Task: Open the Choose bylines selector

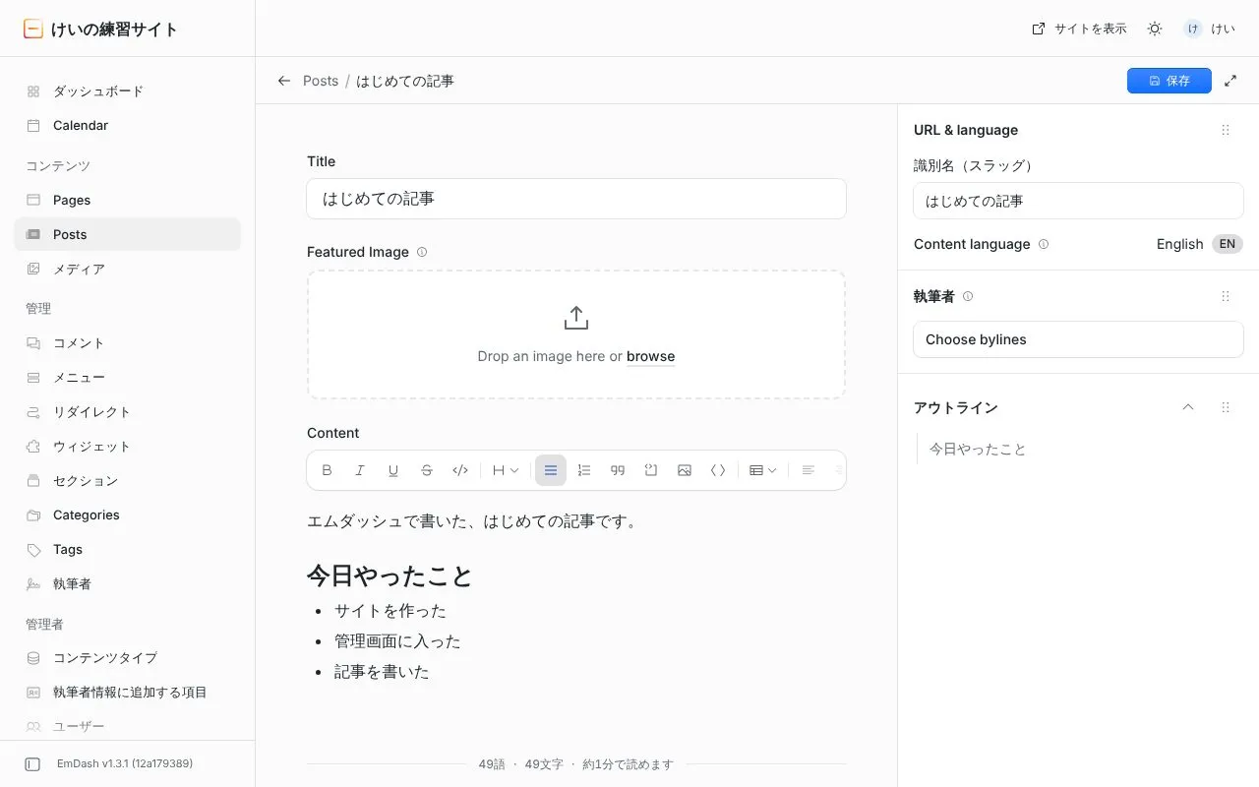Action: 1078,339
